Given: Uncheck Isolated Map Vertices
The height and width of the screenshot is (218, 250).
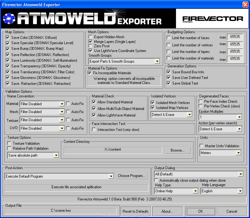Looking at the screenshot, I should 152,108.
